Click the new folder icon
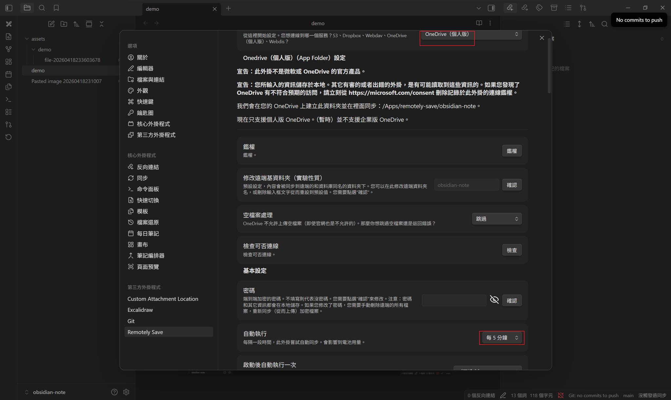 tap(64, 24)
